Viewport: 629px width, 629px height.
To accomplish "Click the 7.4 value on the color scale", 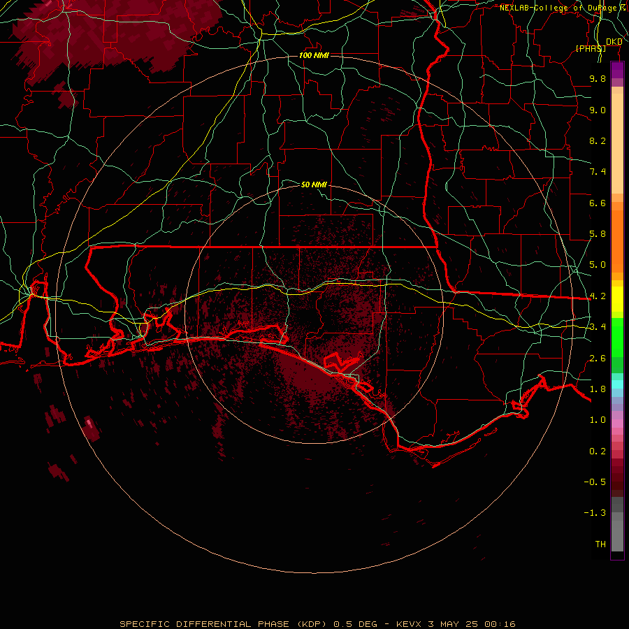I will (x=598, y=172).
